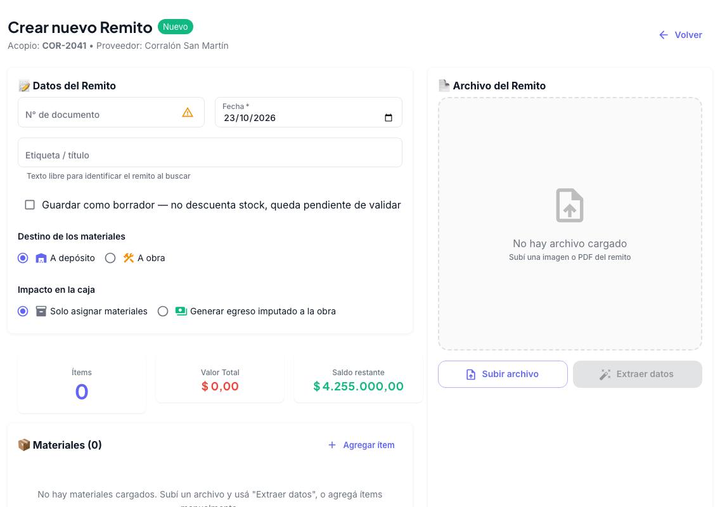Select the A obra radio option
Image resolution: width=720 pixels, height=507 pixels.
point(110,258)
